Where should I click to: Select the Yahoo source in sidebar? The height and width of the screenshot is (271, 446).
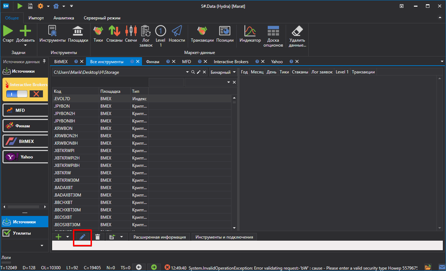coord(25,157)
